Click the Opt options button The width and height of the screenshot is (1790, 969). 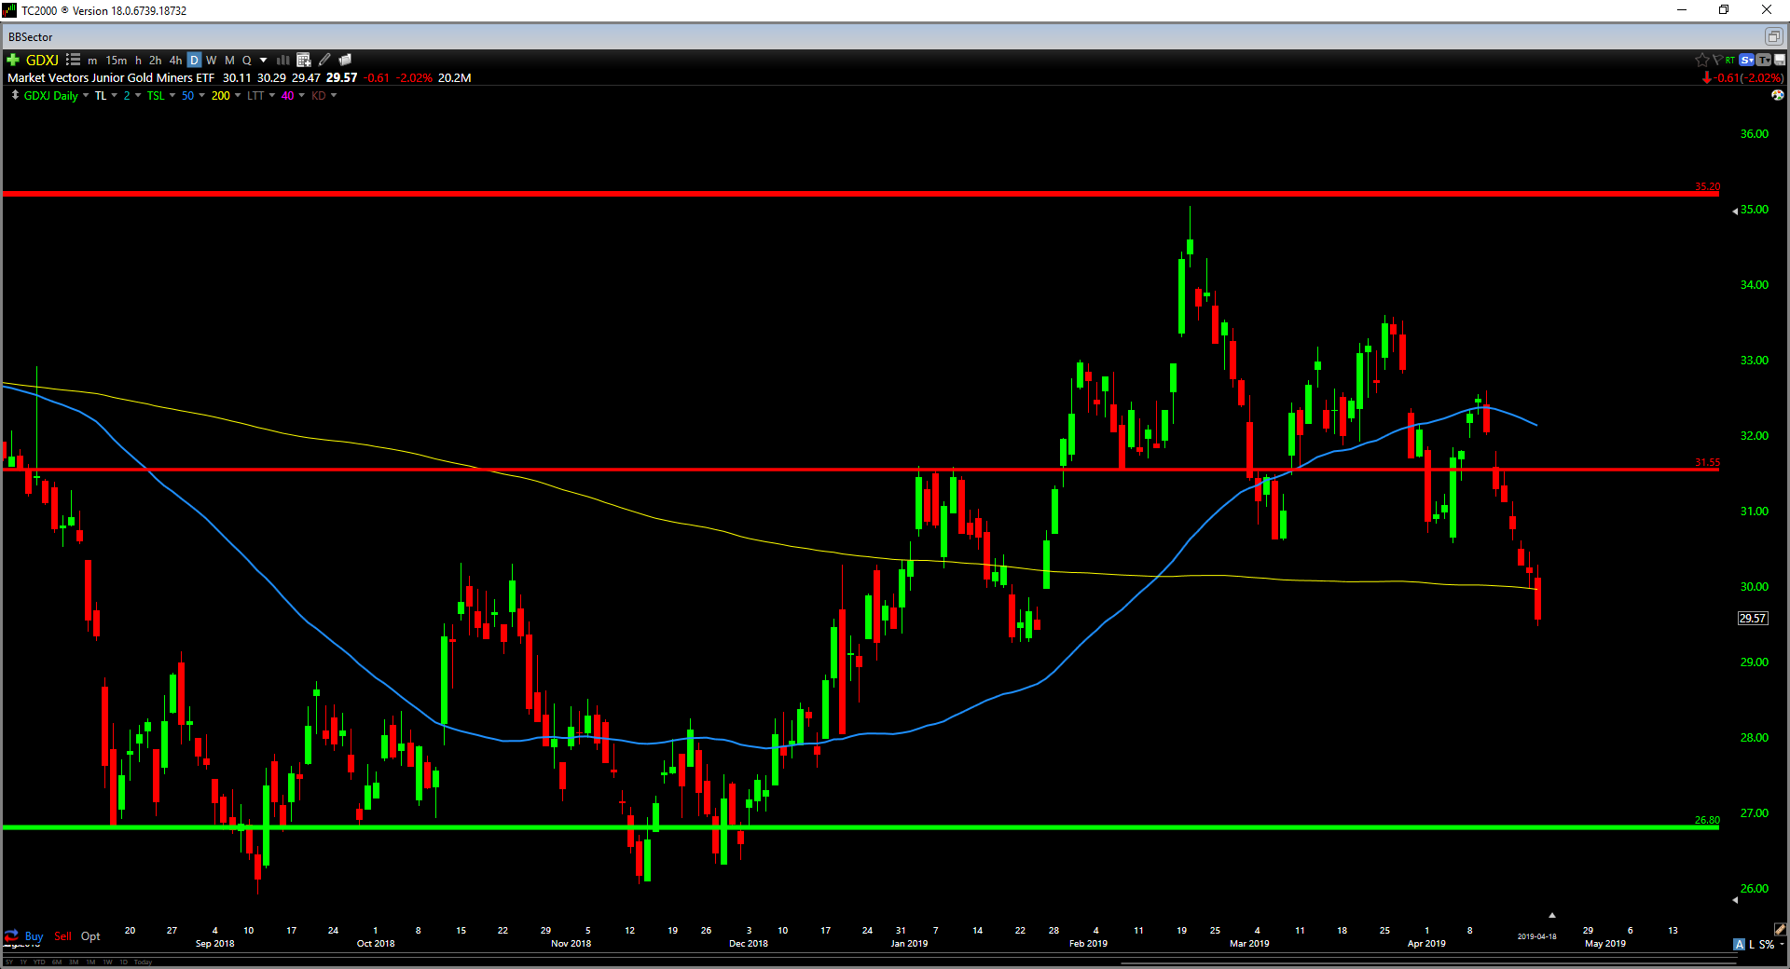(x=90, y=936)
